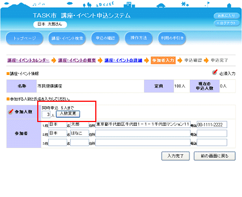Open the 操作方法 navigation tab
The image size is (242, 197).
click(139, 38)
